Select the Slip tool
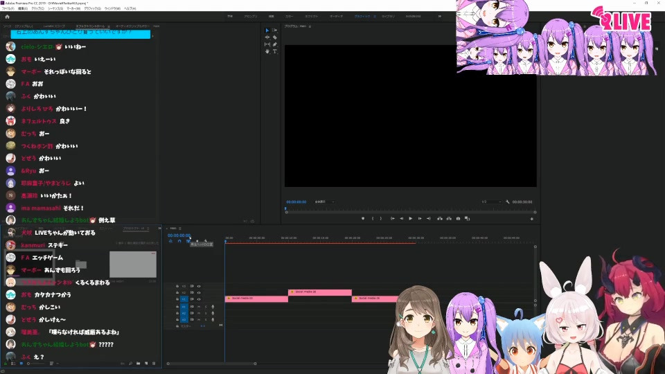This screenshot has height=374, width=665. 267,44
